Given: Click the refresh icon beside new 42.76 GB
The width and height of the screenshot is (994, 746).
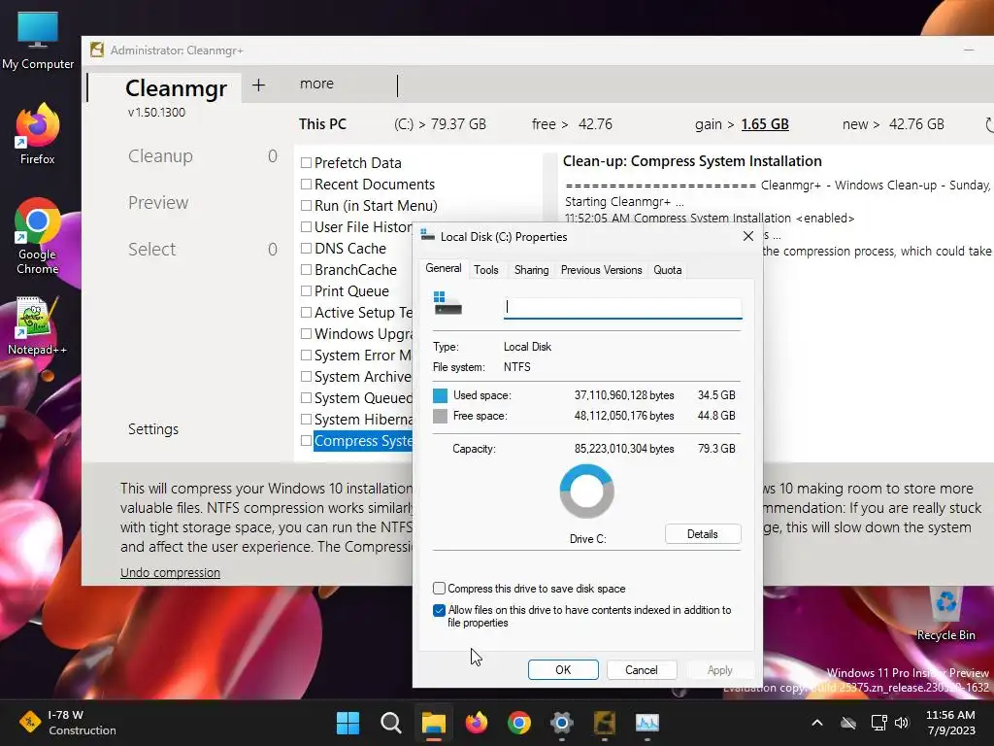Looking at the screenshot, I should [x=989, y=124].
